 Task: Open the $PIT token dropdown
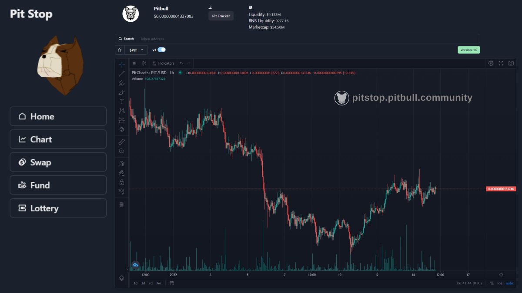tap(136, 50)
